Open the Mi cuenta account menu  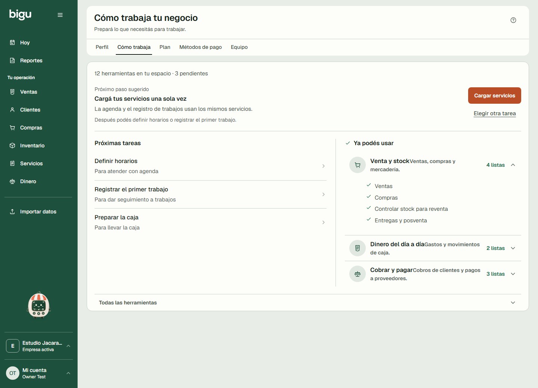[x=39, y=373]
